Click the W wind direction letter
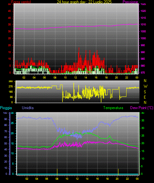Screen dimensions: 154x183 click(x=145, y=86)
